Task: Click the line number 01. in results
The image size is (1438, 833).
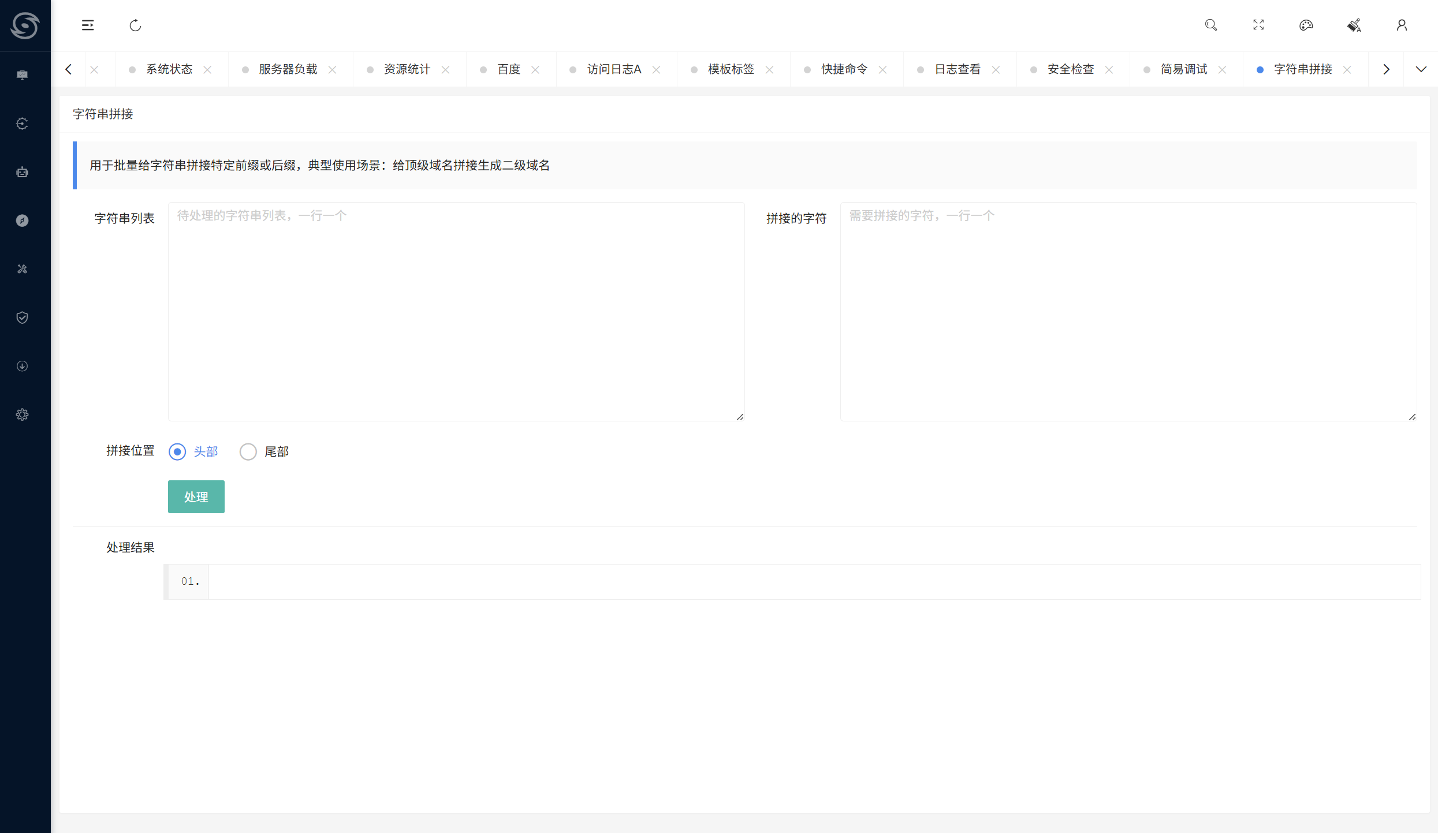Action: pos(190,581)
